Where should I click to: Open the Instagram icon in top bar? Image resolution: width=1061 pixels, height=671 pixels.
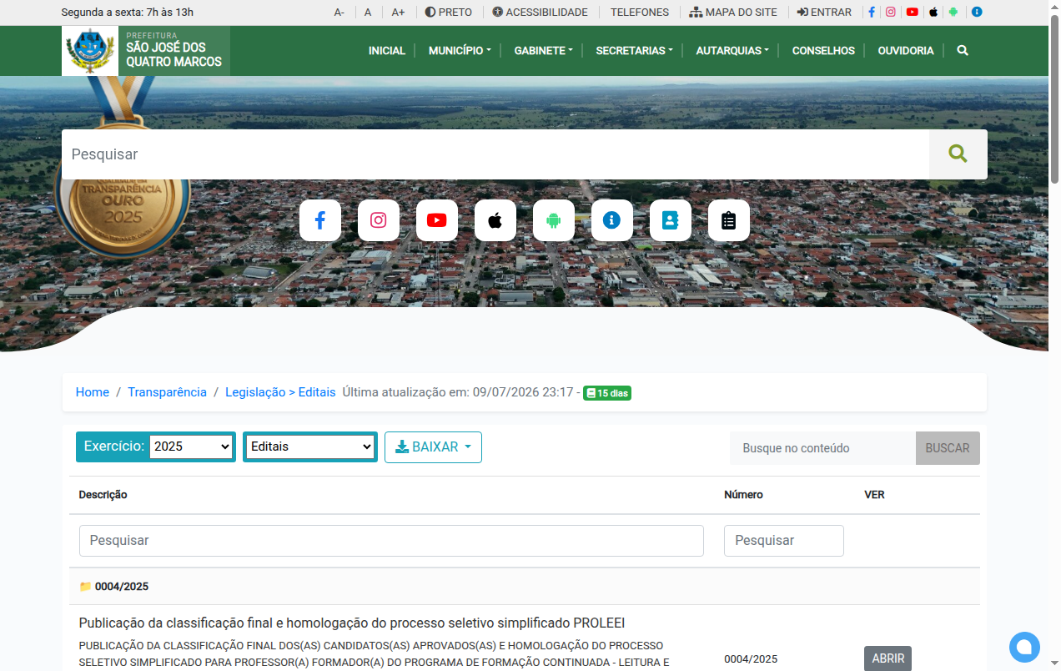click(x=891, y=13)
